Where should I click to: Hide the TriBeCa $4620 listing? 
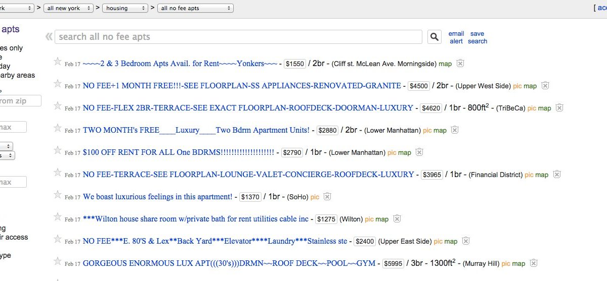[x=559, y=108]
